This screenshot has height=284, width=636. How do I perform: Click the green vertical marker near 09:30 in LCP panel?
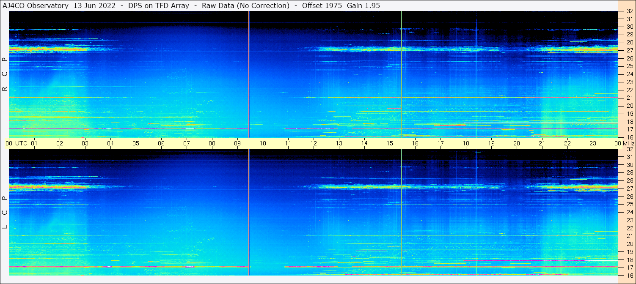(249, 212)
